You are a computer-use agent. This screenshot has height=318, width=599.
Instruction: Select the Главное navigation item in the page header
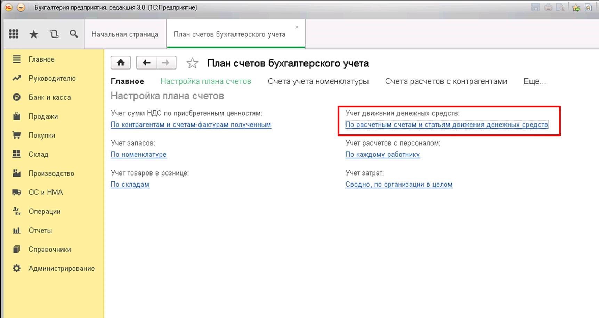coord(127,81)
